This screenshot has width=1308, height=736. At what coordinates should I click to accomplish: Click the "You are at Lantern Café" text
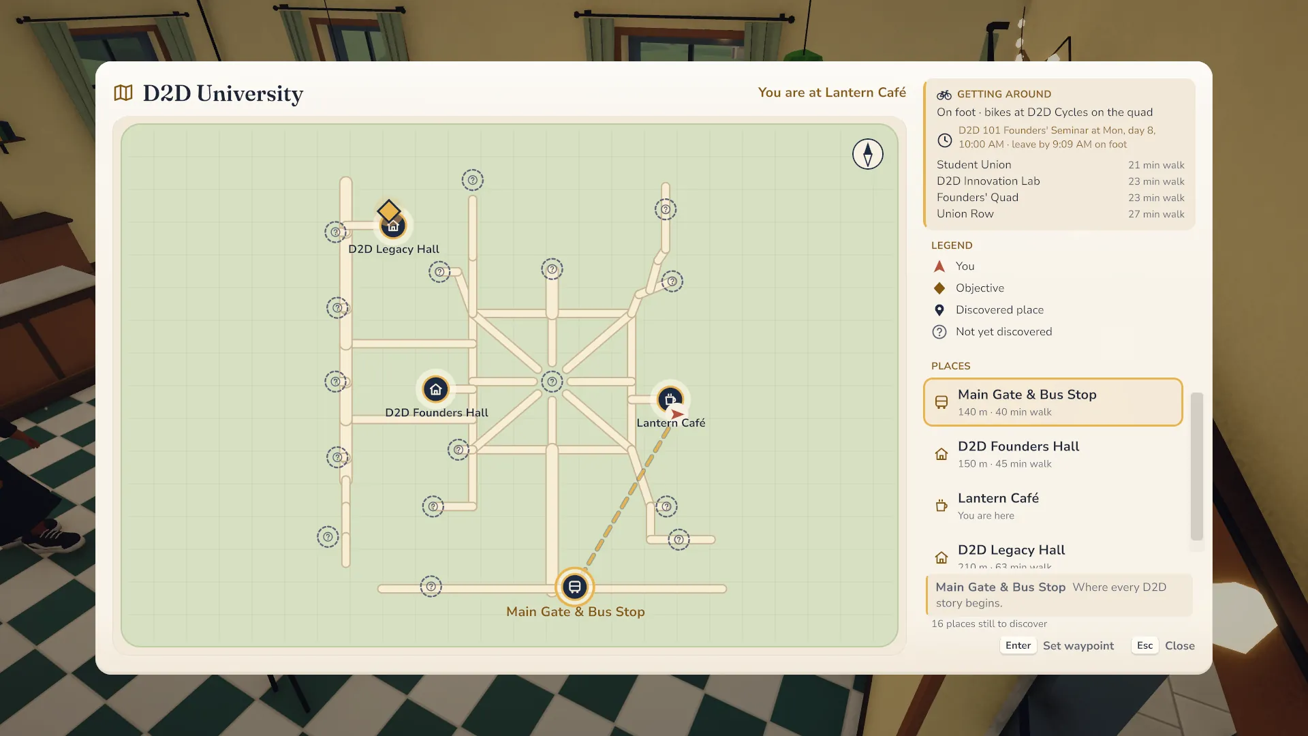point(832,93)
